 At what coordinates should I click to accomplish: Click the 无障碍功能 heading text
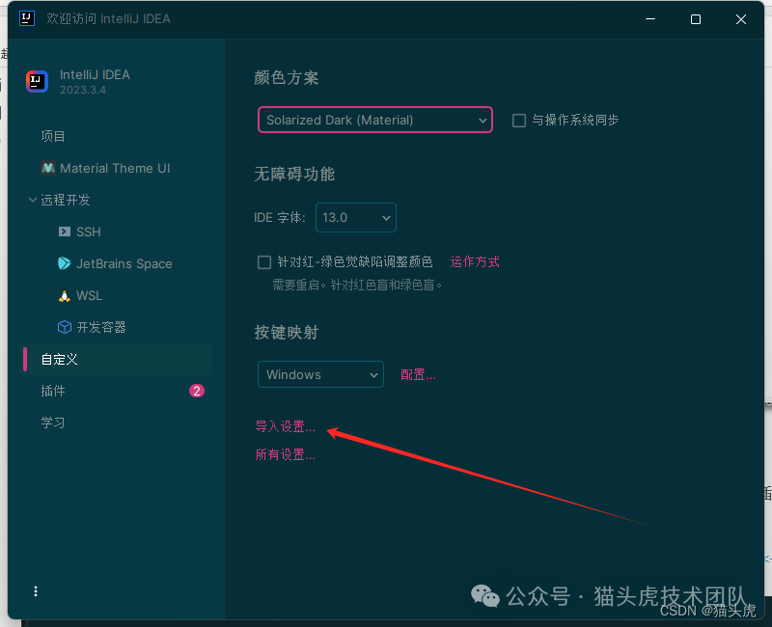click(x=294, y=175)
